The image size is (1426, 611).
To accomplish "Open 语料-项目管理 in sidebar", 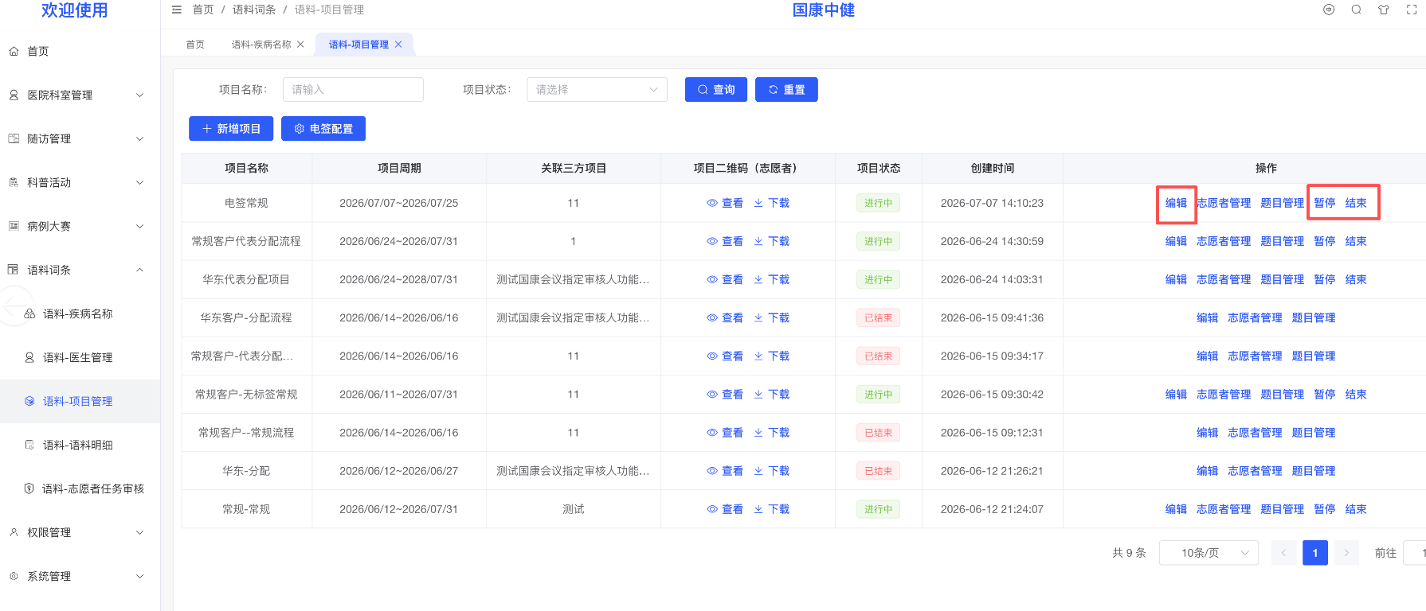I will pos(80,401).
